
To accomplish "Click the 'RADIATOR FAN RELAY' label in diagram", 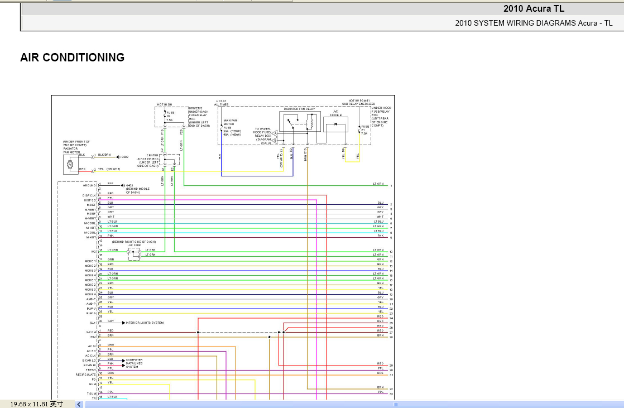I will tap(299, 109).
